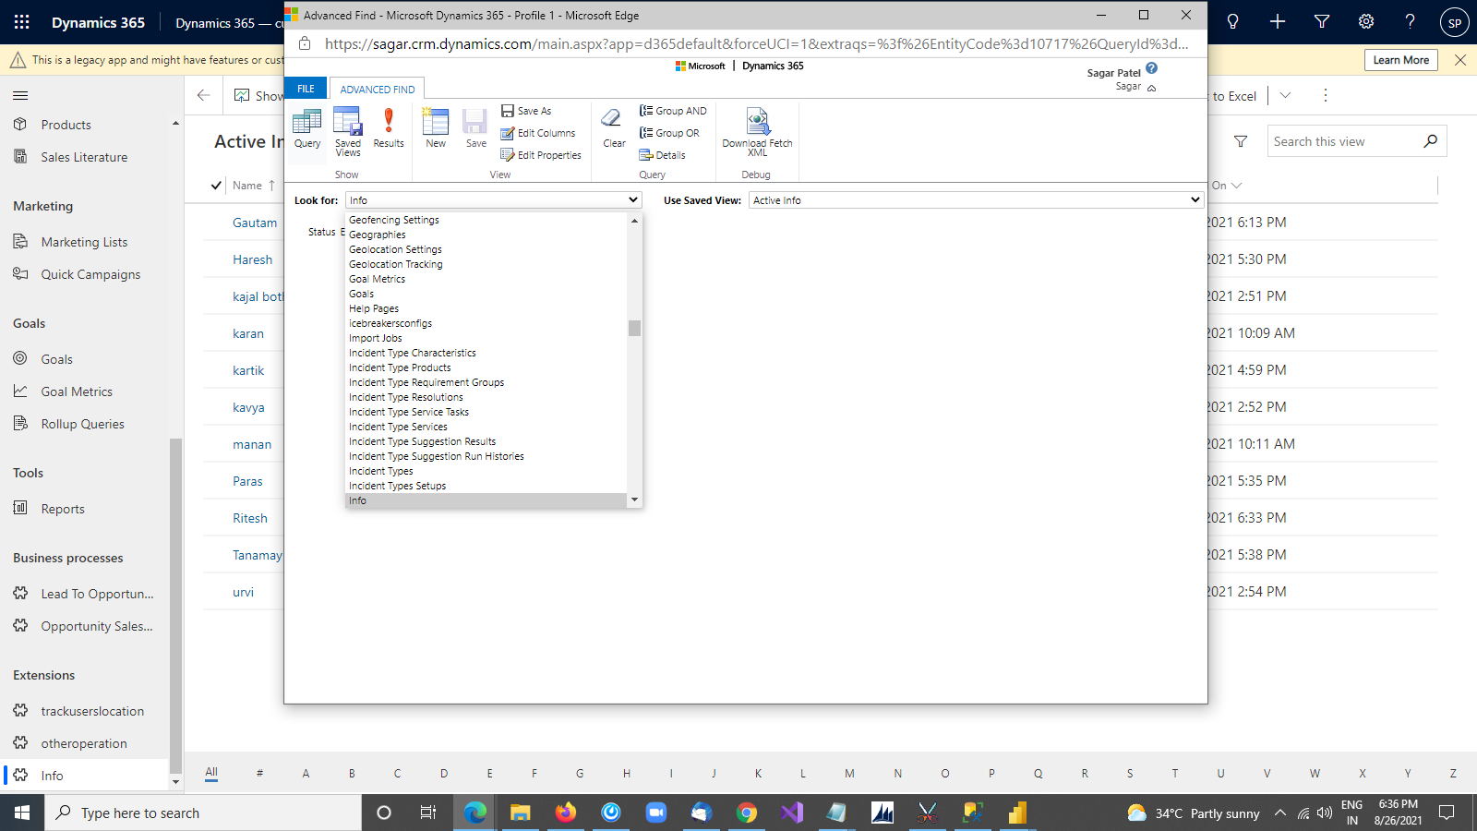Toggle the hamburger site map menu
Image resolution: width=1477 pixels, height=831 pixels.
tap(20, 95)
